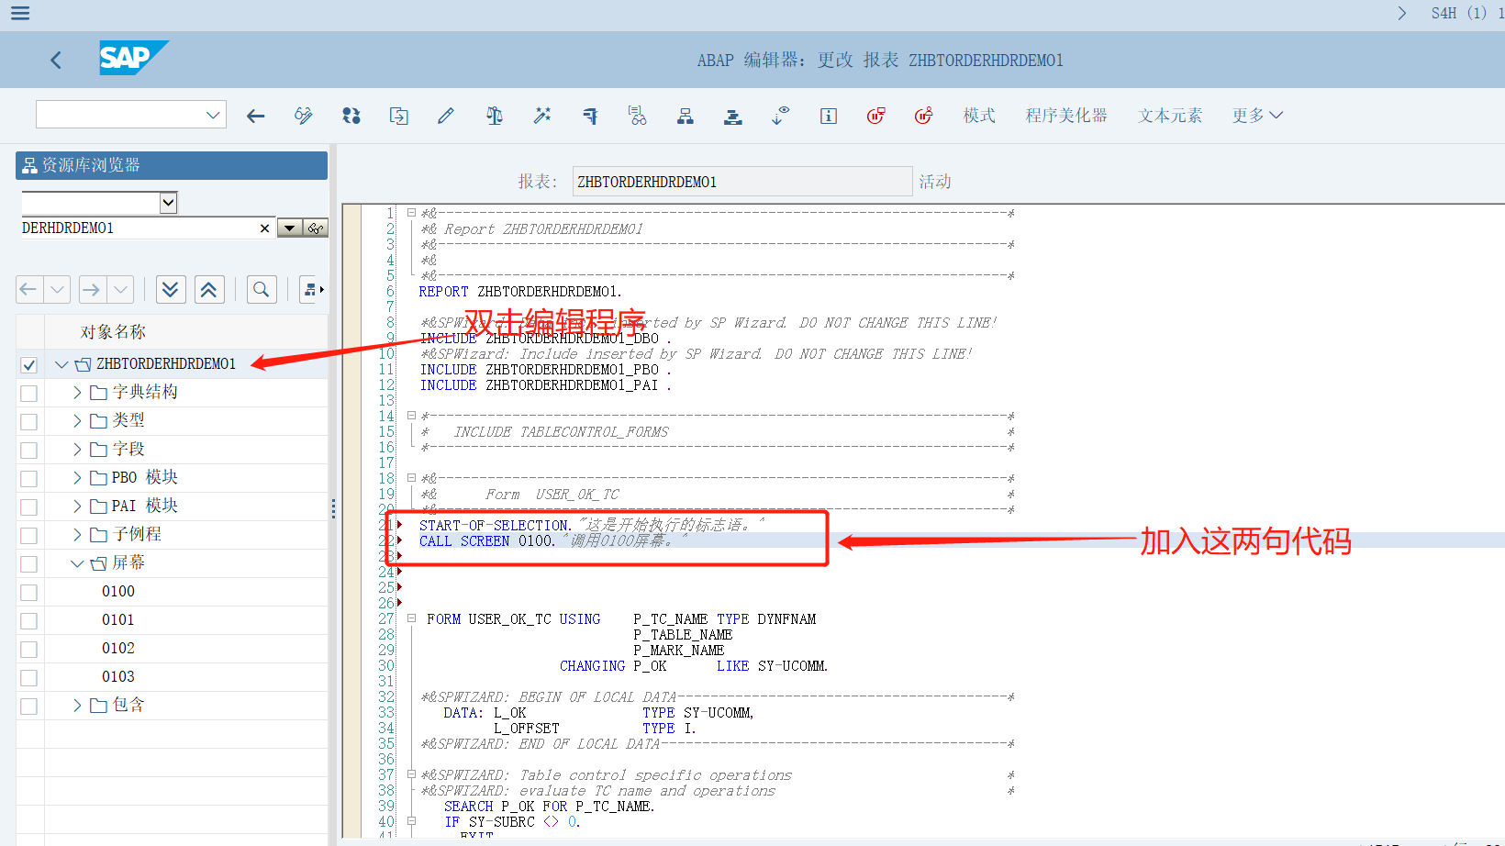Activate program with magic wand icon

542,116
